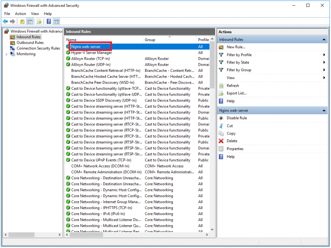The width and height of the screenshot is (331, 248).
Task: Expand the Monitoring tree node
Action: tap(6, 54)
